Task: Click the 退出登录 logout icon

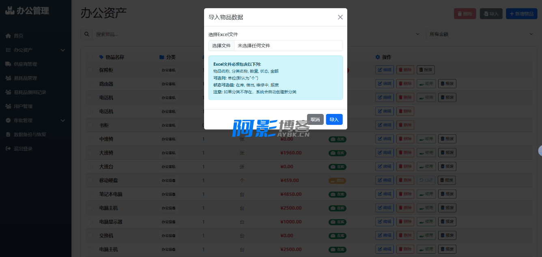Action: click(x=8, y=149)
